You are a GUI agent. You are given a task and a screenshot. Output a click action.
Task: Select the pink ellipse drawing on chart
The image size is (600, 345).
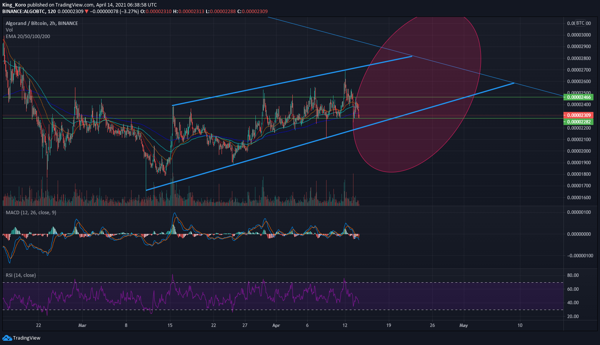pos(417,94)
